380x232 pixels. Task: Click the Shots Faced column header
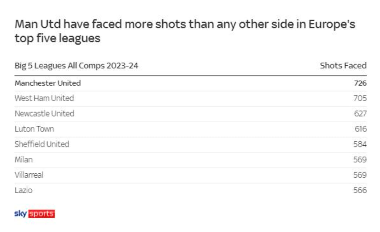[343, 66]
